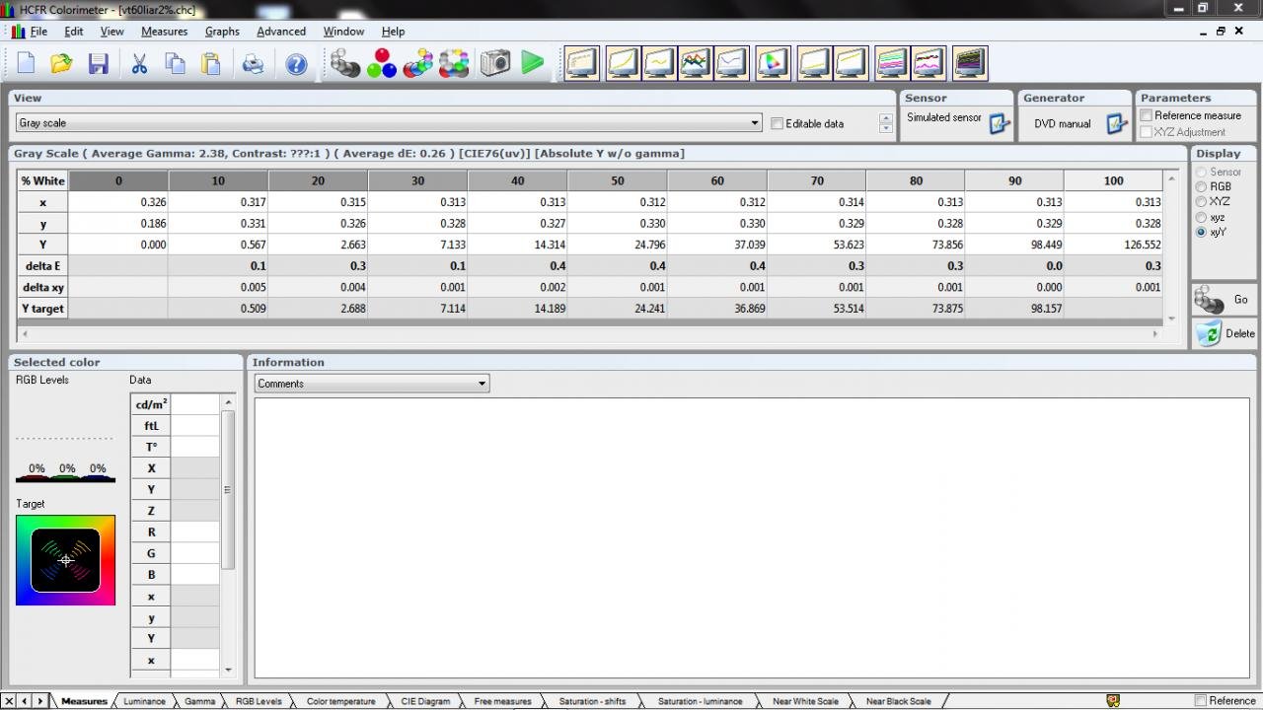Click the status bar yellow face icon

point(1113,701)
